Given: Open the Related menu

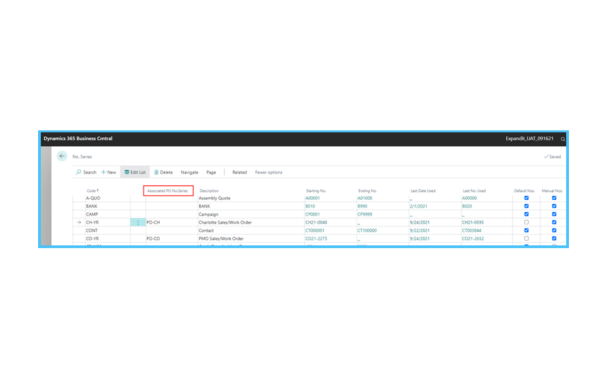Looking at the screenshot, I should coord(239,173).
